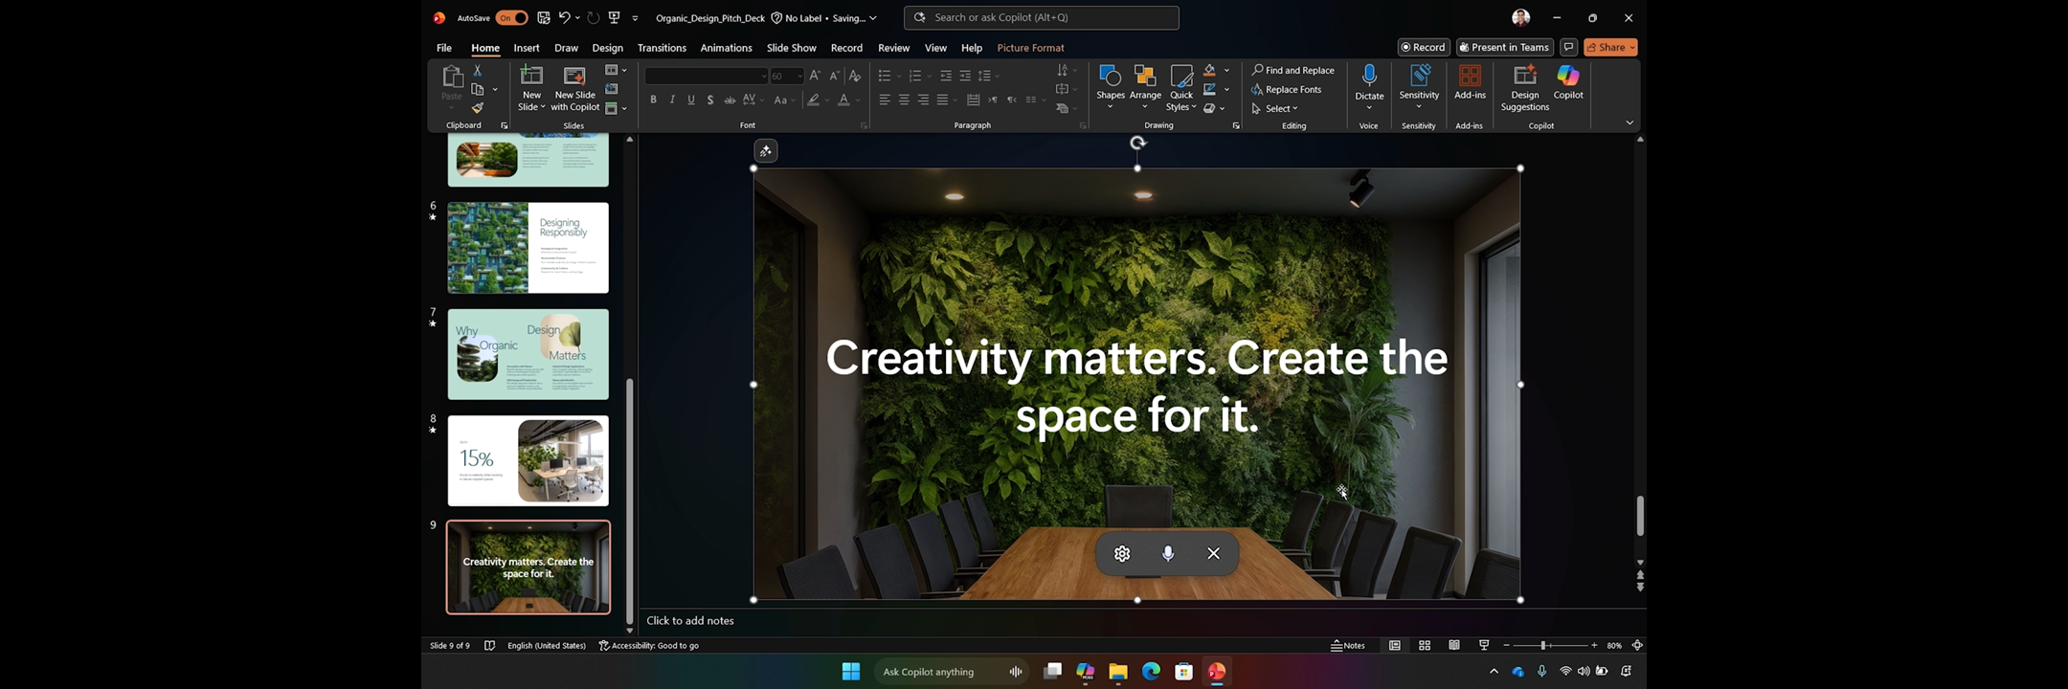This screenshot has height=689, width=2068.
Task: Toggle Bold formatting
Action: pos(653,100)
